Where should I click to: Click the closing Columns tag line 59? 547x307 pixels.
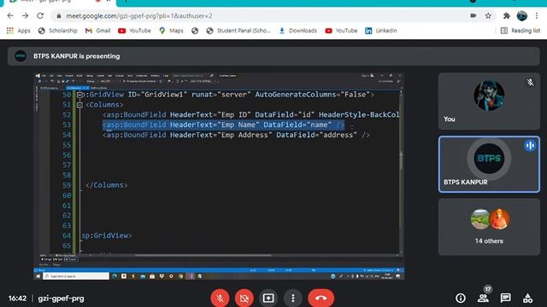pos(106,185)
